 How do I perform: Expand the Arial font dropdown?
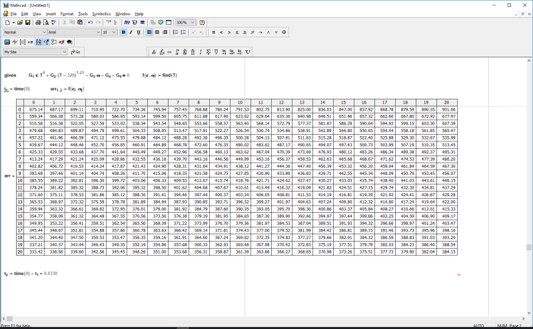pyautogui.click(x=98, y=32)
